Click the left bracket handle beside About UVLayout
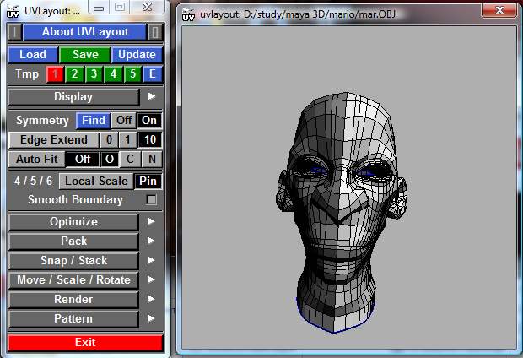The height and width of the screenshot is (358, 523). pyautogui.click(x=14, y=32)
